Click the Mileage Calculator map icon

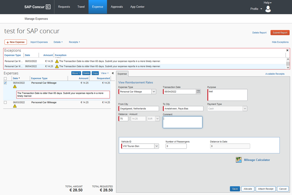coord(239,160)
